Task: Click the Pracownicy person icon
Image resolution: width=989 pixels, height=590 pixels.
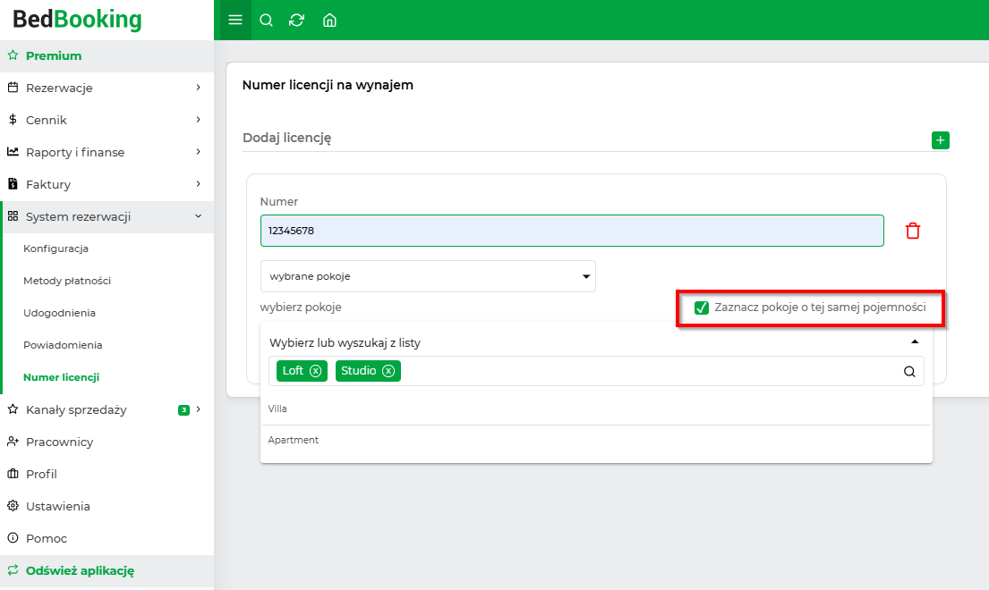Action: tap(13, 442)
